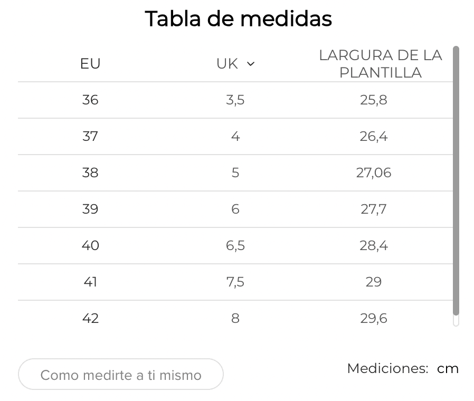Click the 'Mediciones:' label

pos(387,368)
